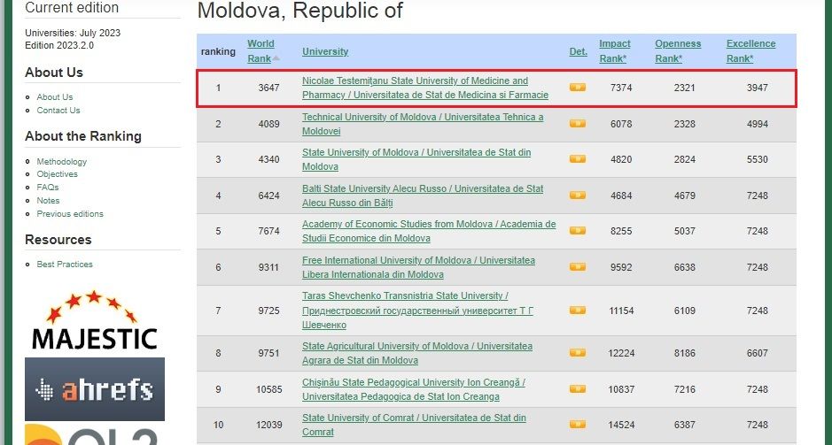Open the Methodology sidebar link

[x=62, y=162]
